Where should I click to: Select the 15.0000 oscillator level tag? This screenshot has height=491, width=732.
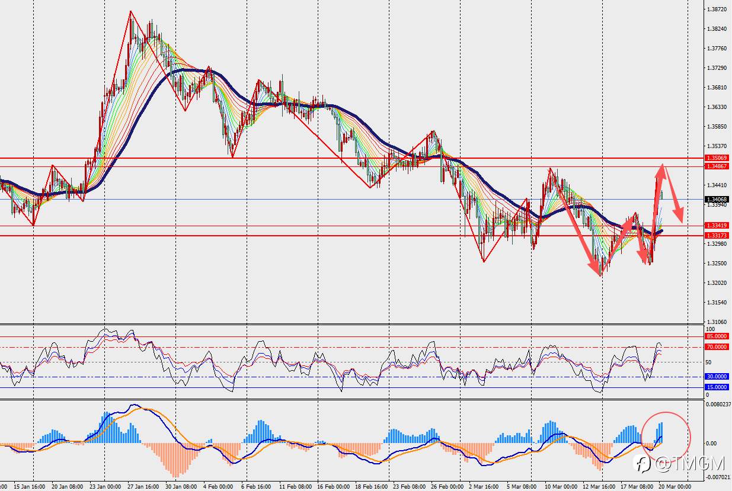pos(717,387)
